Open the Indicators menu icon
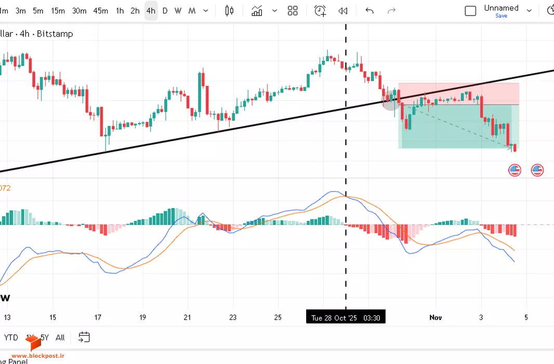 [x=257, y=11]
